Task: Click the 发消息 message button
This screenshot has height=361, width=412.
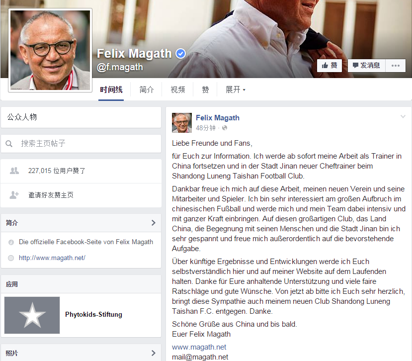Action: pos(367,66)
